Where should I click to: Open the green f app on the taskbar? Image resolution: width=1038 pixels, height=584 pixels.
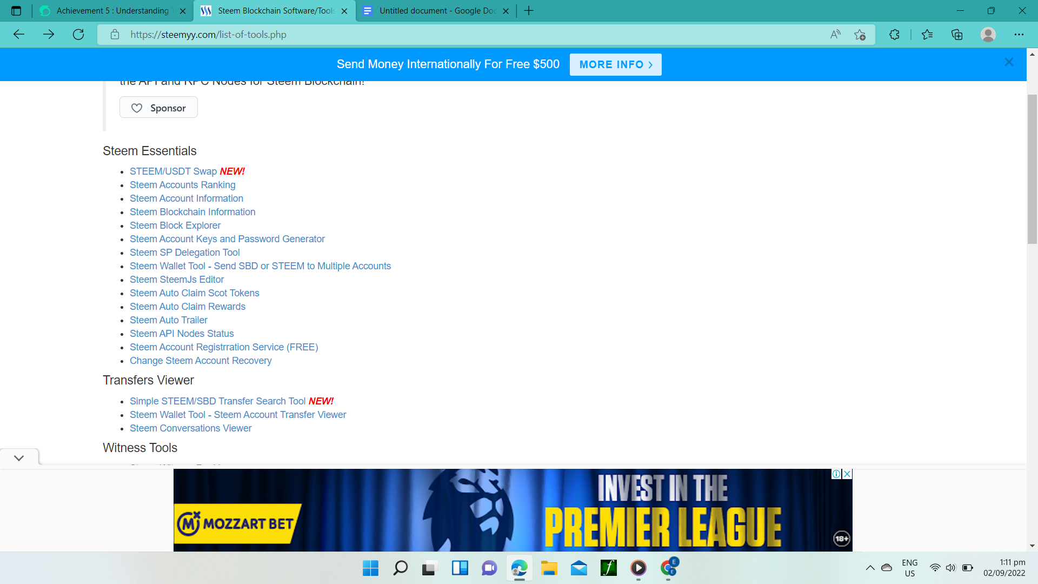click(608, 568)
